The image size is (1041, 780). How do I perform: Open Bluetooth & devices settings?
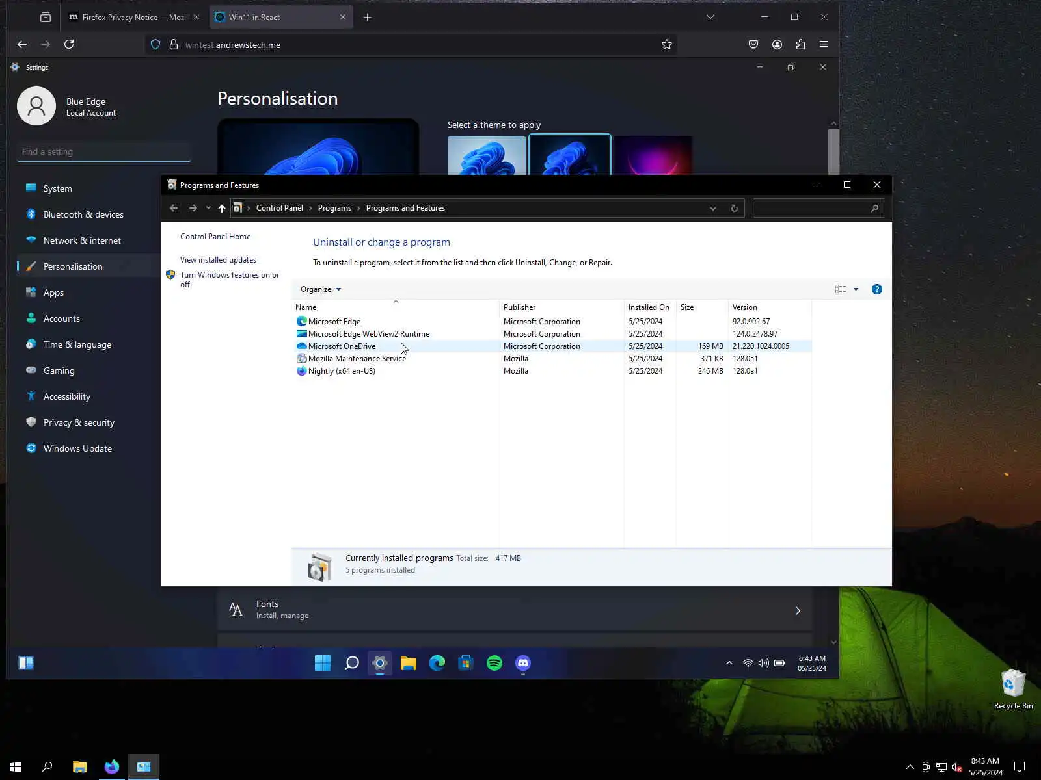(88, 214)
